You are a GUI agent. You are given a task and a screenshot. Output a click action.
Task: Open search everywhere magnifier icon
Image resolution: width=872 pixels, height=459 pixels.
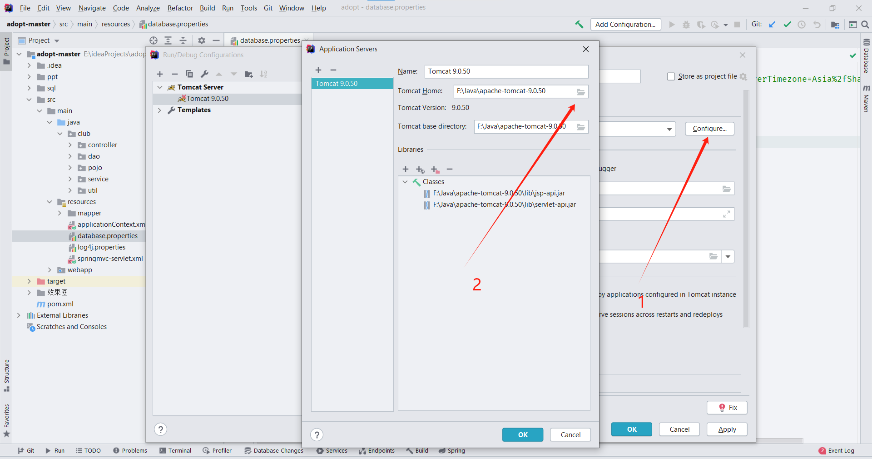[x=865, y=25]
